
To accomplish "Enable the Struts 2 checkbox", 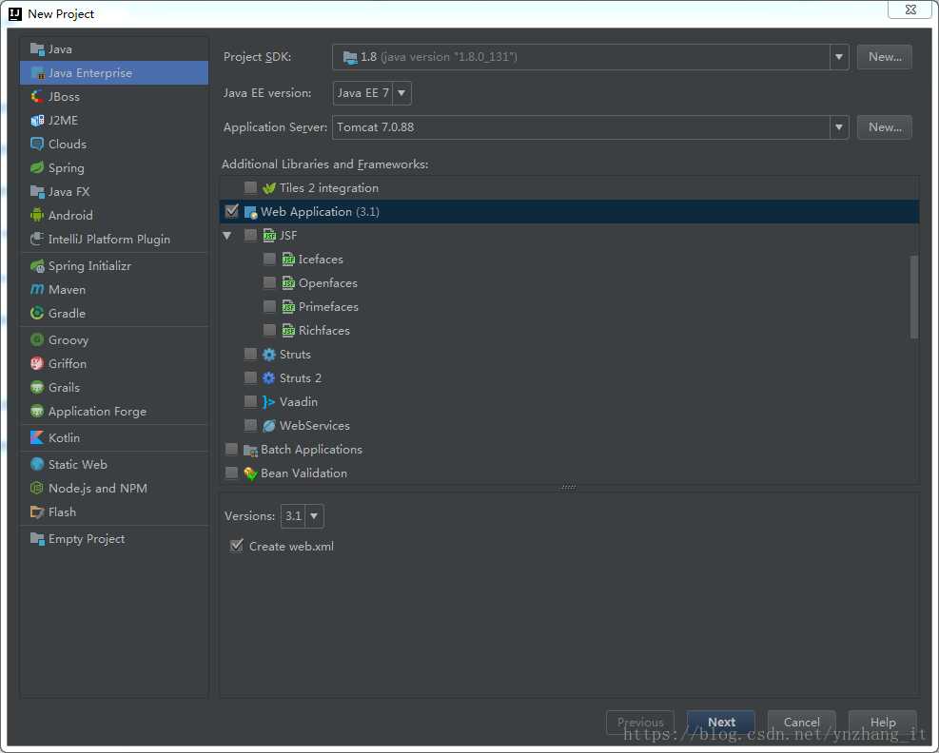I will [250, 377].
